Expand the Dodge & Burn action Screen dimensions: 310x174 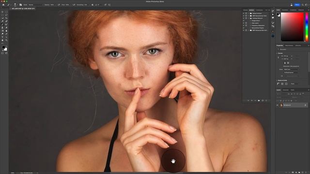tap(250, 20)
